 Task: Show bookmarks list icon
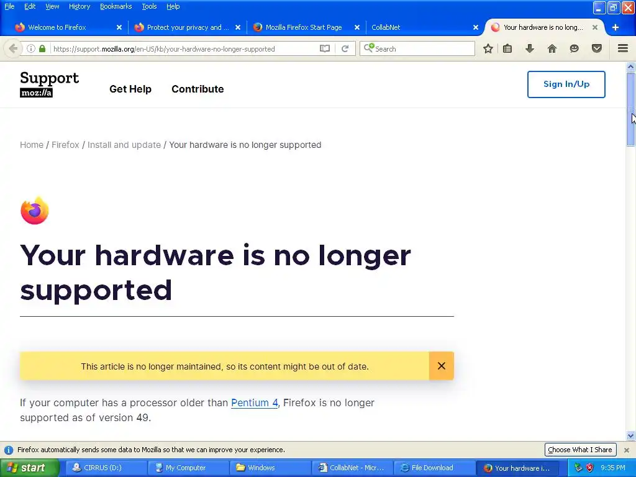pyautogui.click(x=507, y=48)
